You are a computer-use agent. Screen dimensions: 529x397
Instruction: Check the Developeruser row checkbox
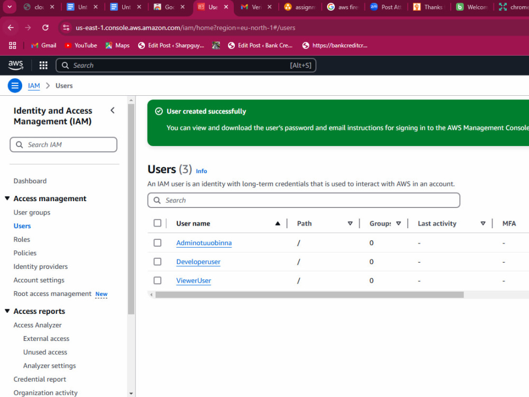157,261
